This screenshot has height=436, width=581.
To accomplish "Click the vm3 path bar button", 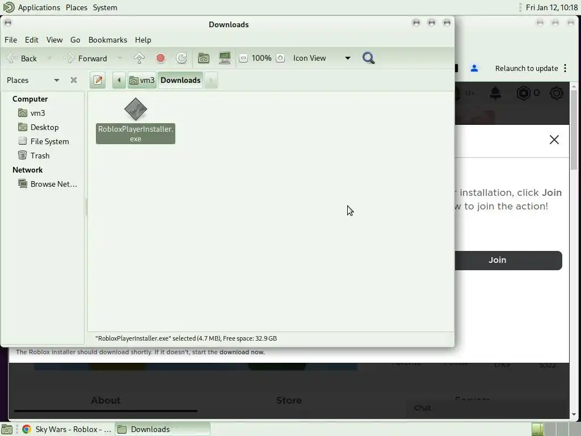I will tap(142, 80).
